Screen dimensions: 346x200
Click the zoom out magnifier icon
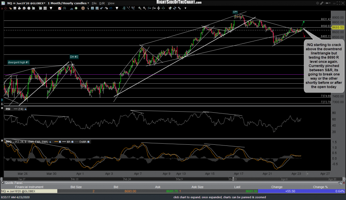pyautogui.click(x=145, y=8)
